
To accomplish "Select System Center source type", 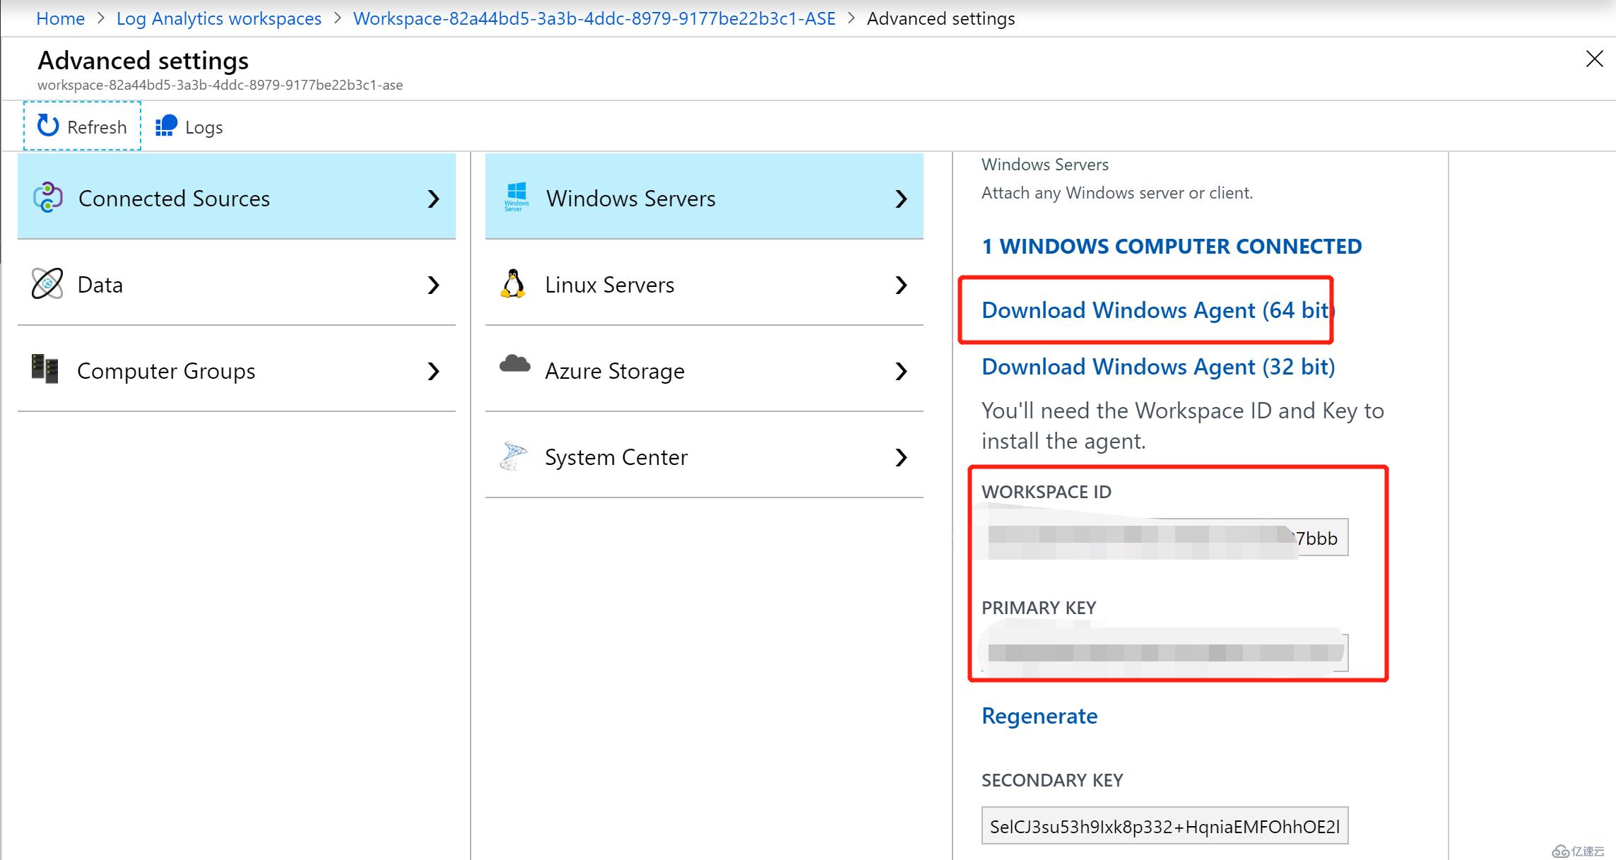I will 704,456.
